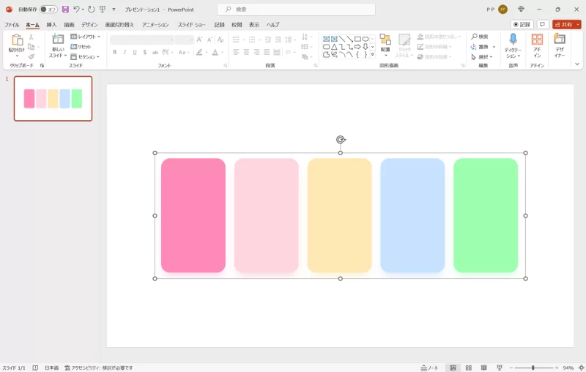Click the Designer (デザイナー) icon
The width and height of the screenshot is (586, 372).
click(560, 39)
